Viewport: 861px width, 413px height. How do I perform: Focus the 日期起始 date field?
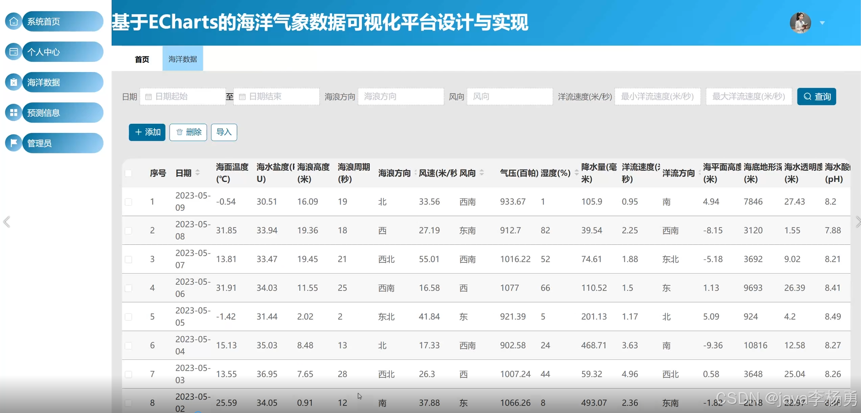pyautogui.click(x=183, y=96)
